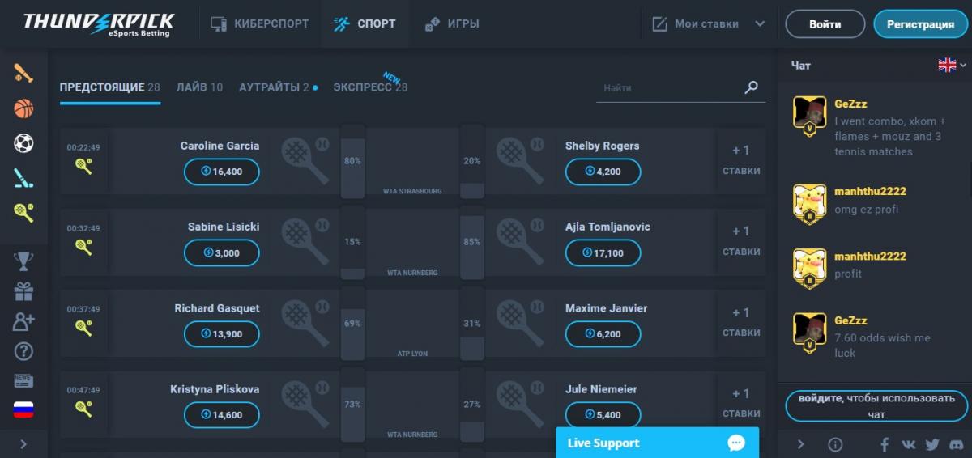Bet on Shelby Rogers 4,200 button

(603, 172)
